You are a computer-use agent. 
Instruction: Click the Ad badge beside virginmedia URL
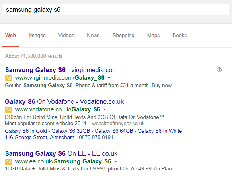tap(9, 78)
